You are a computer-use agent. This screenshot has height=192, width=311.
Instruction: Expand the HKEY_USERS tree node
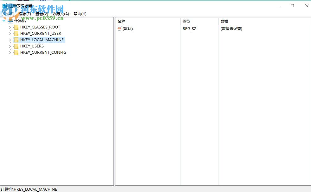[x=10, y=46]
